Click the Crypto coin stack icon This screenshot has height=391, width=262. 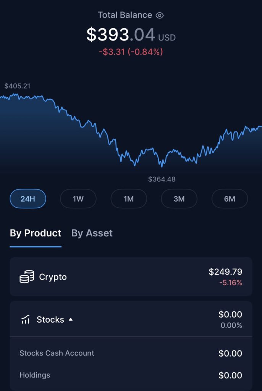pos(27,277)
